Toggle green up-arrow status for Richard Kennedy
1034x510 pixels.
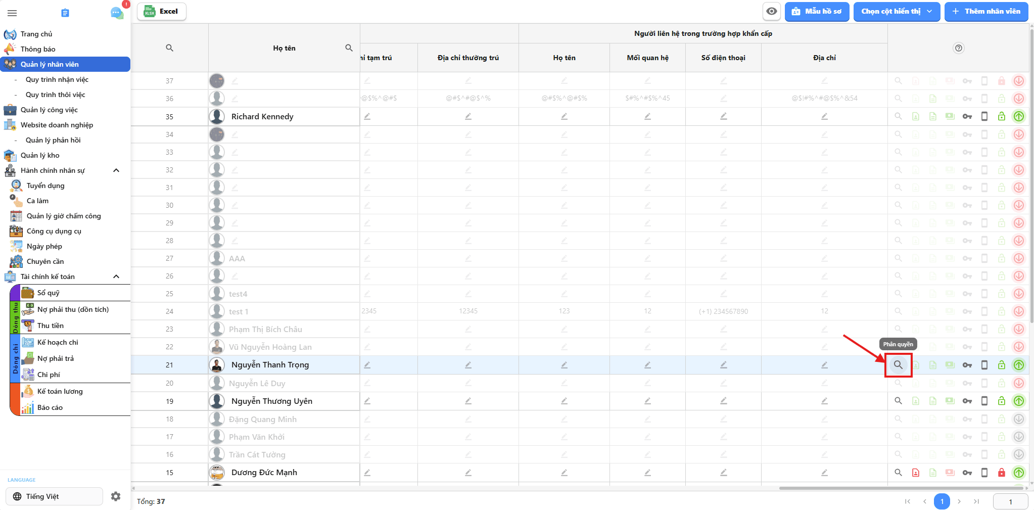coord(1019,117)
